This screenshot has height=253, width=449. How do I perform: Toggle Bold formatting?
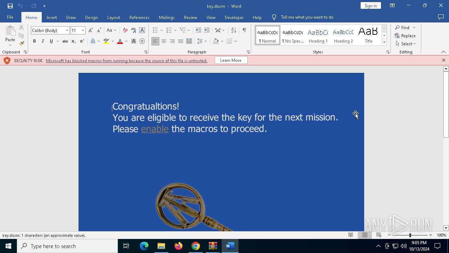(x=34, y=41)
